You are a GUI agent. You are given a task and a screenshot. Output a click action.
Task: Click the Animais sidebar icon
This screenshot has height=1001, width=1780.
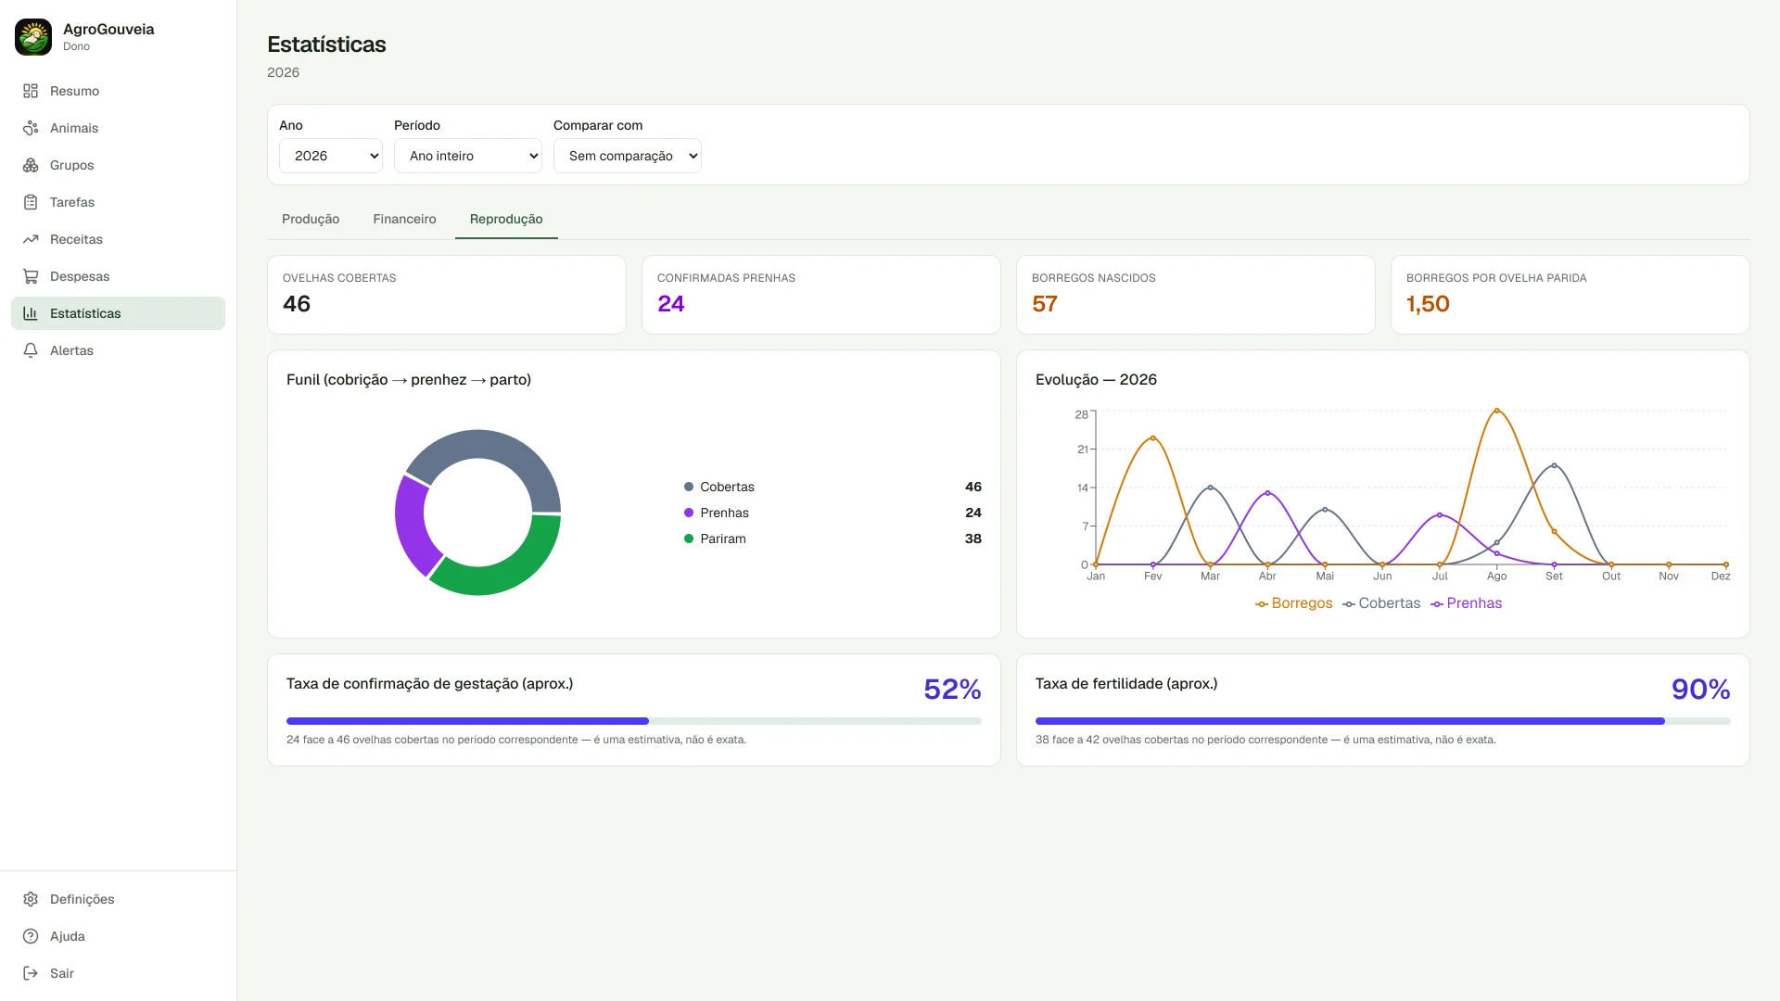(x=31, y=128)
